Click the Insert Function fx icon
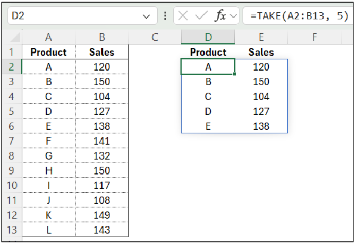 220,16
